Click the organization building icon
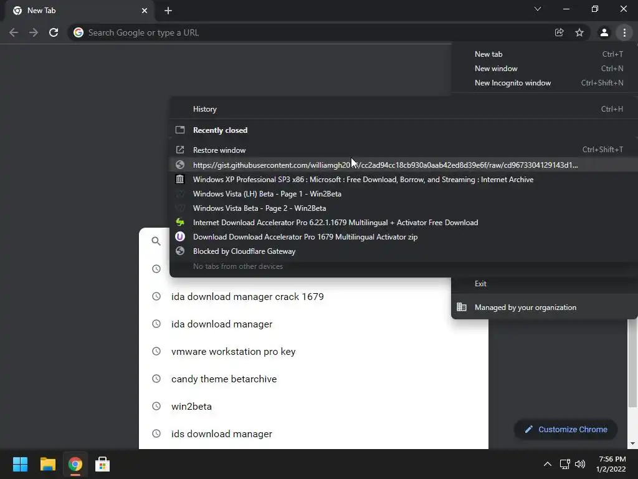Screen dimensions: 638x479 pyautogui.click(x=462, y=307)
